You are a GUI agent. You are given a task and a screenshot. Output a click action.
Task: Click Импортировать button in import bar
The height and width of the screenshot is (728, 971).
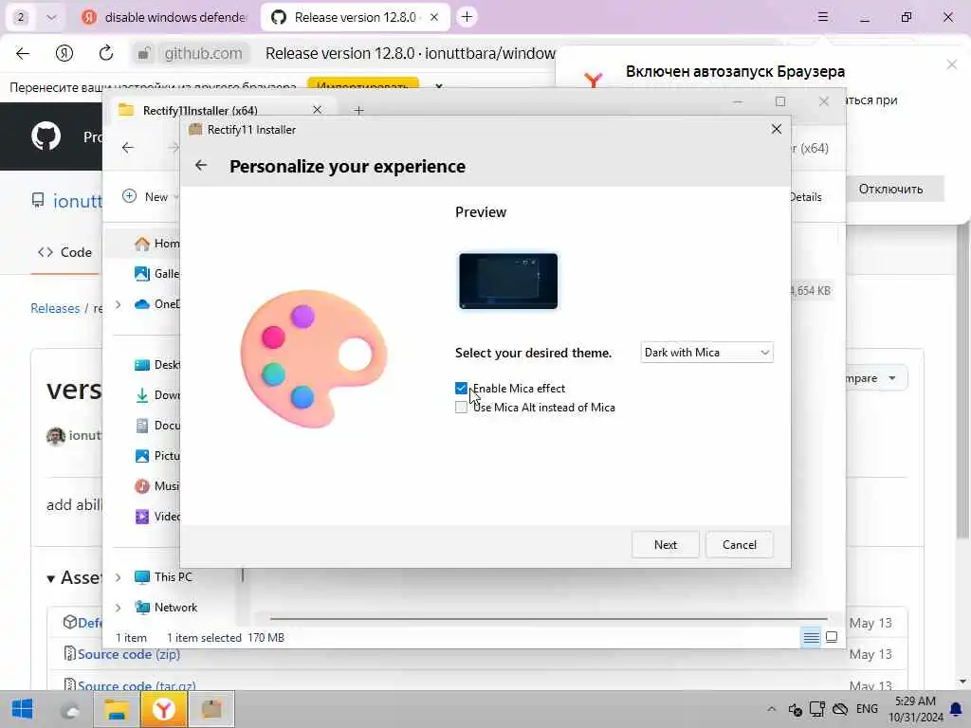tap(363, 86)
